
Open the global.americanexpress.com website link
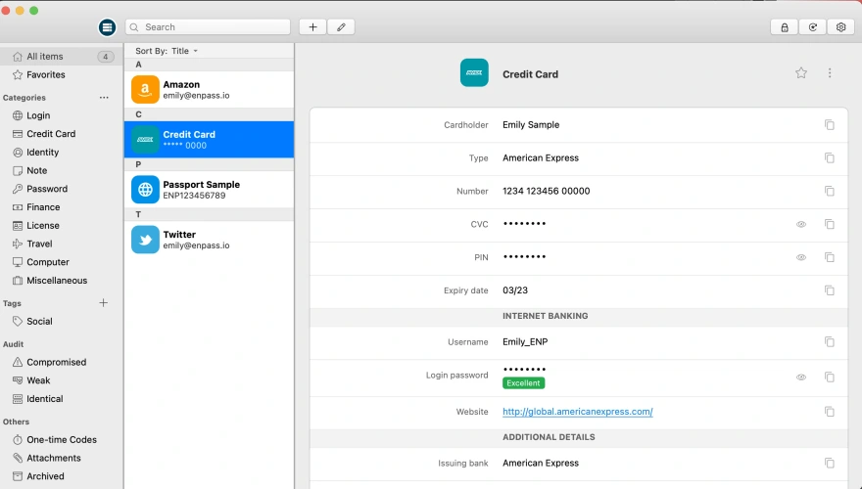pos(577,412)
